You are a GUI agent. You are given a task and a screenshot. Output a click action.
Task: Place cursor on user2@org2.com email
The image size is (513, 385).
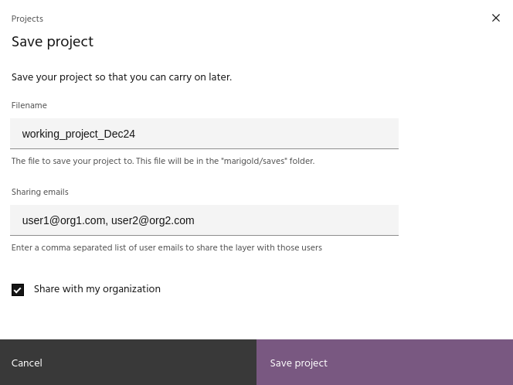pos(152,220)
